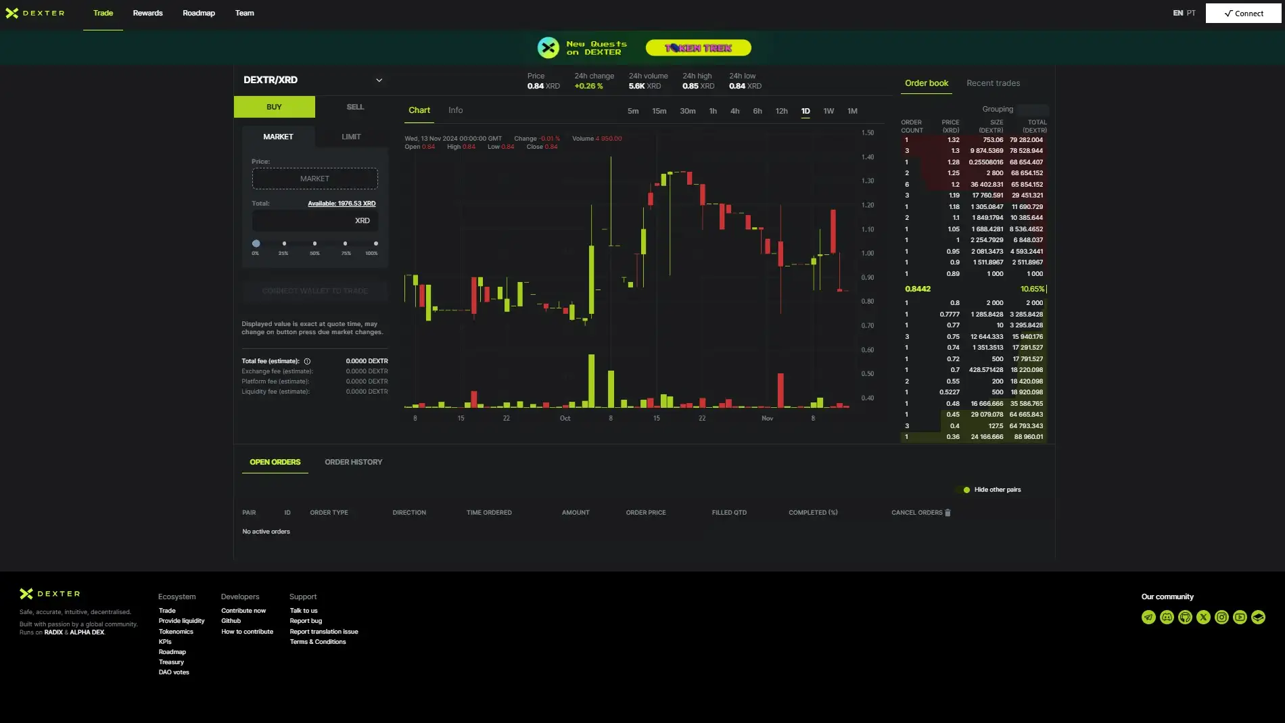Click the trash icon next to Cancel Orders
This screenshot has width=1285, height=723.
(948, 513)
